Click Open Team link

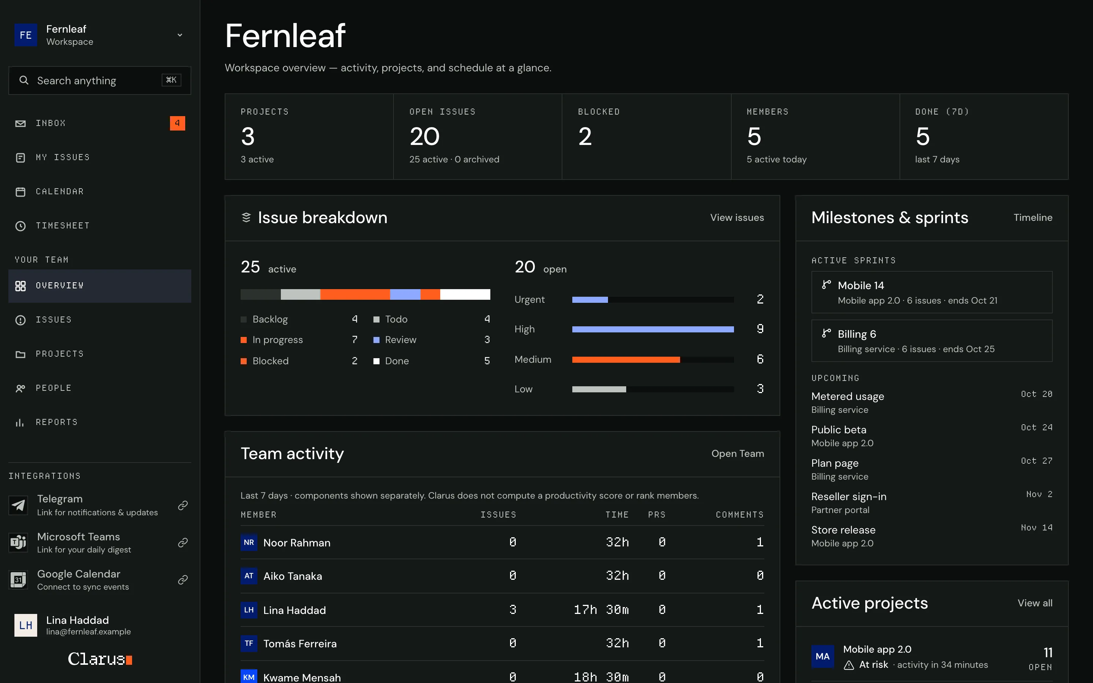tap(737, 453)
